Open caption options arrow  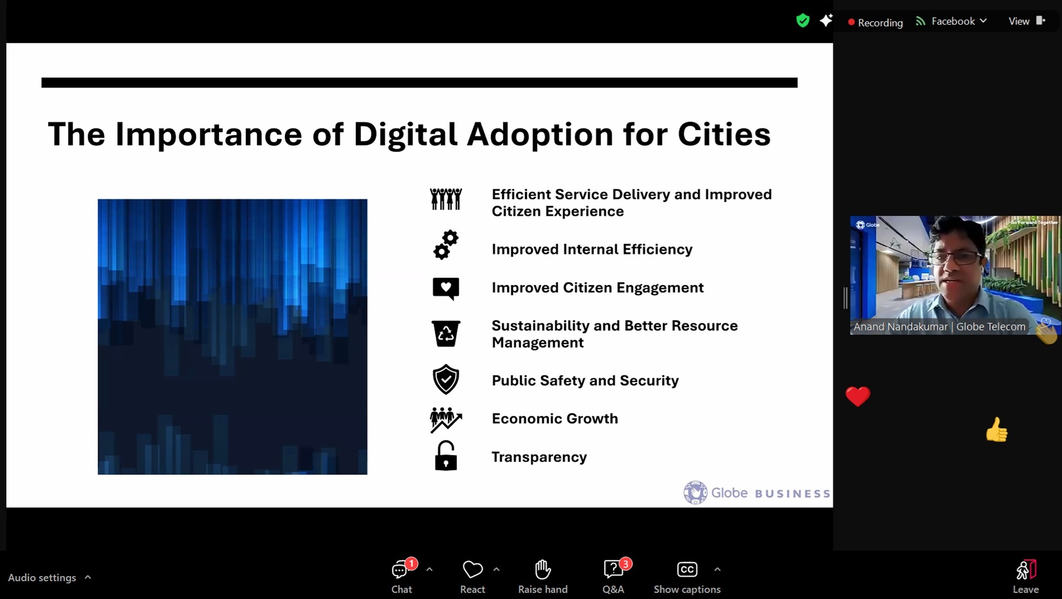(x=717, y=570)
